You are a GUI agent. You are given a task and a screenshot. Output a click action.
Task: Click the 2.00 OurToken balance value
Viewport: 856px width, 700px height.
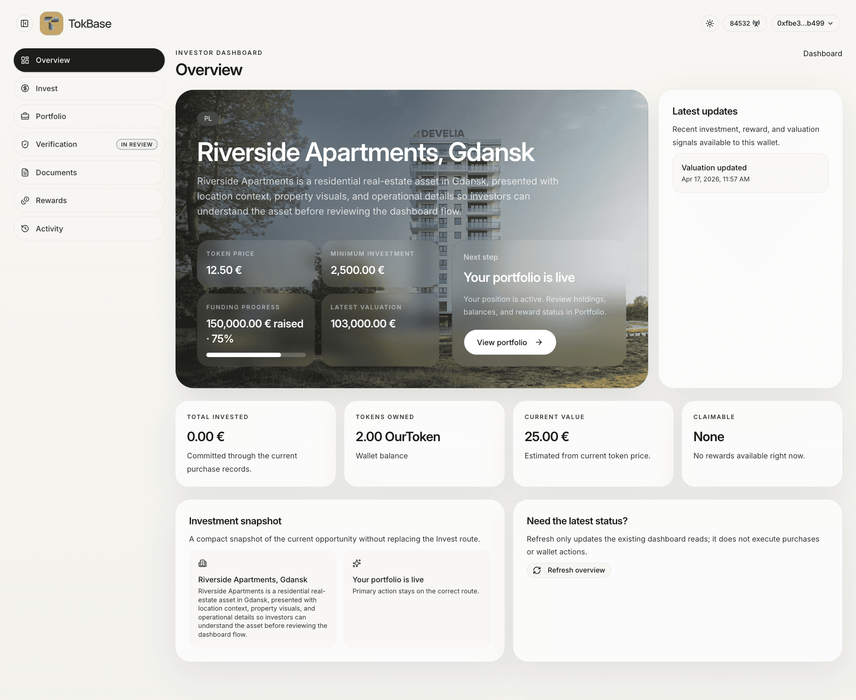[x=398, y=437]
